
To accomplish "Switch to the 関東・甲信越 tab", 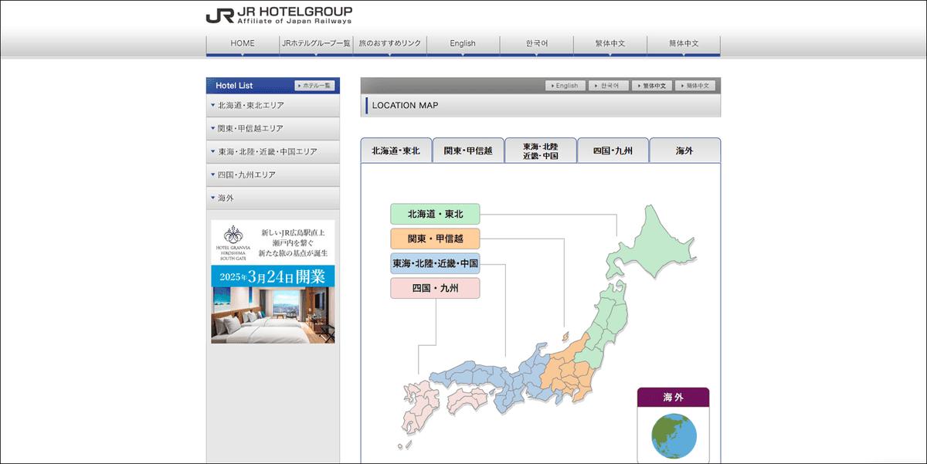I will 468,151.
